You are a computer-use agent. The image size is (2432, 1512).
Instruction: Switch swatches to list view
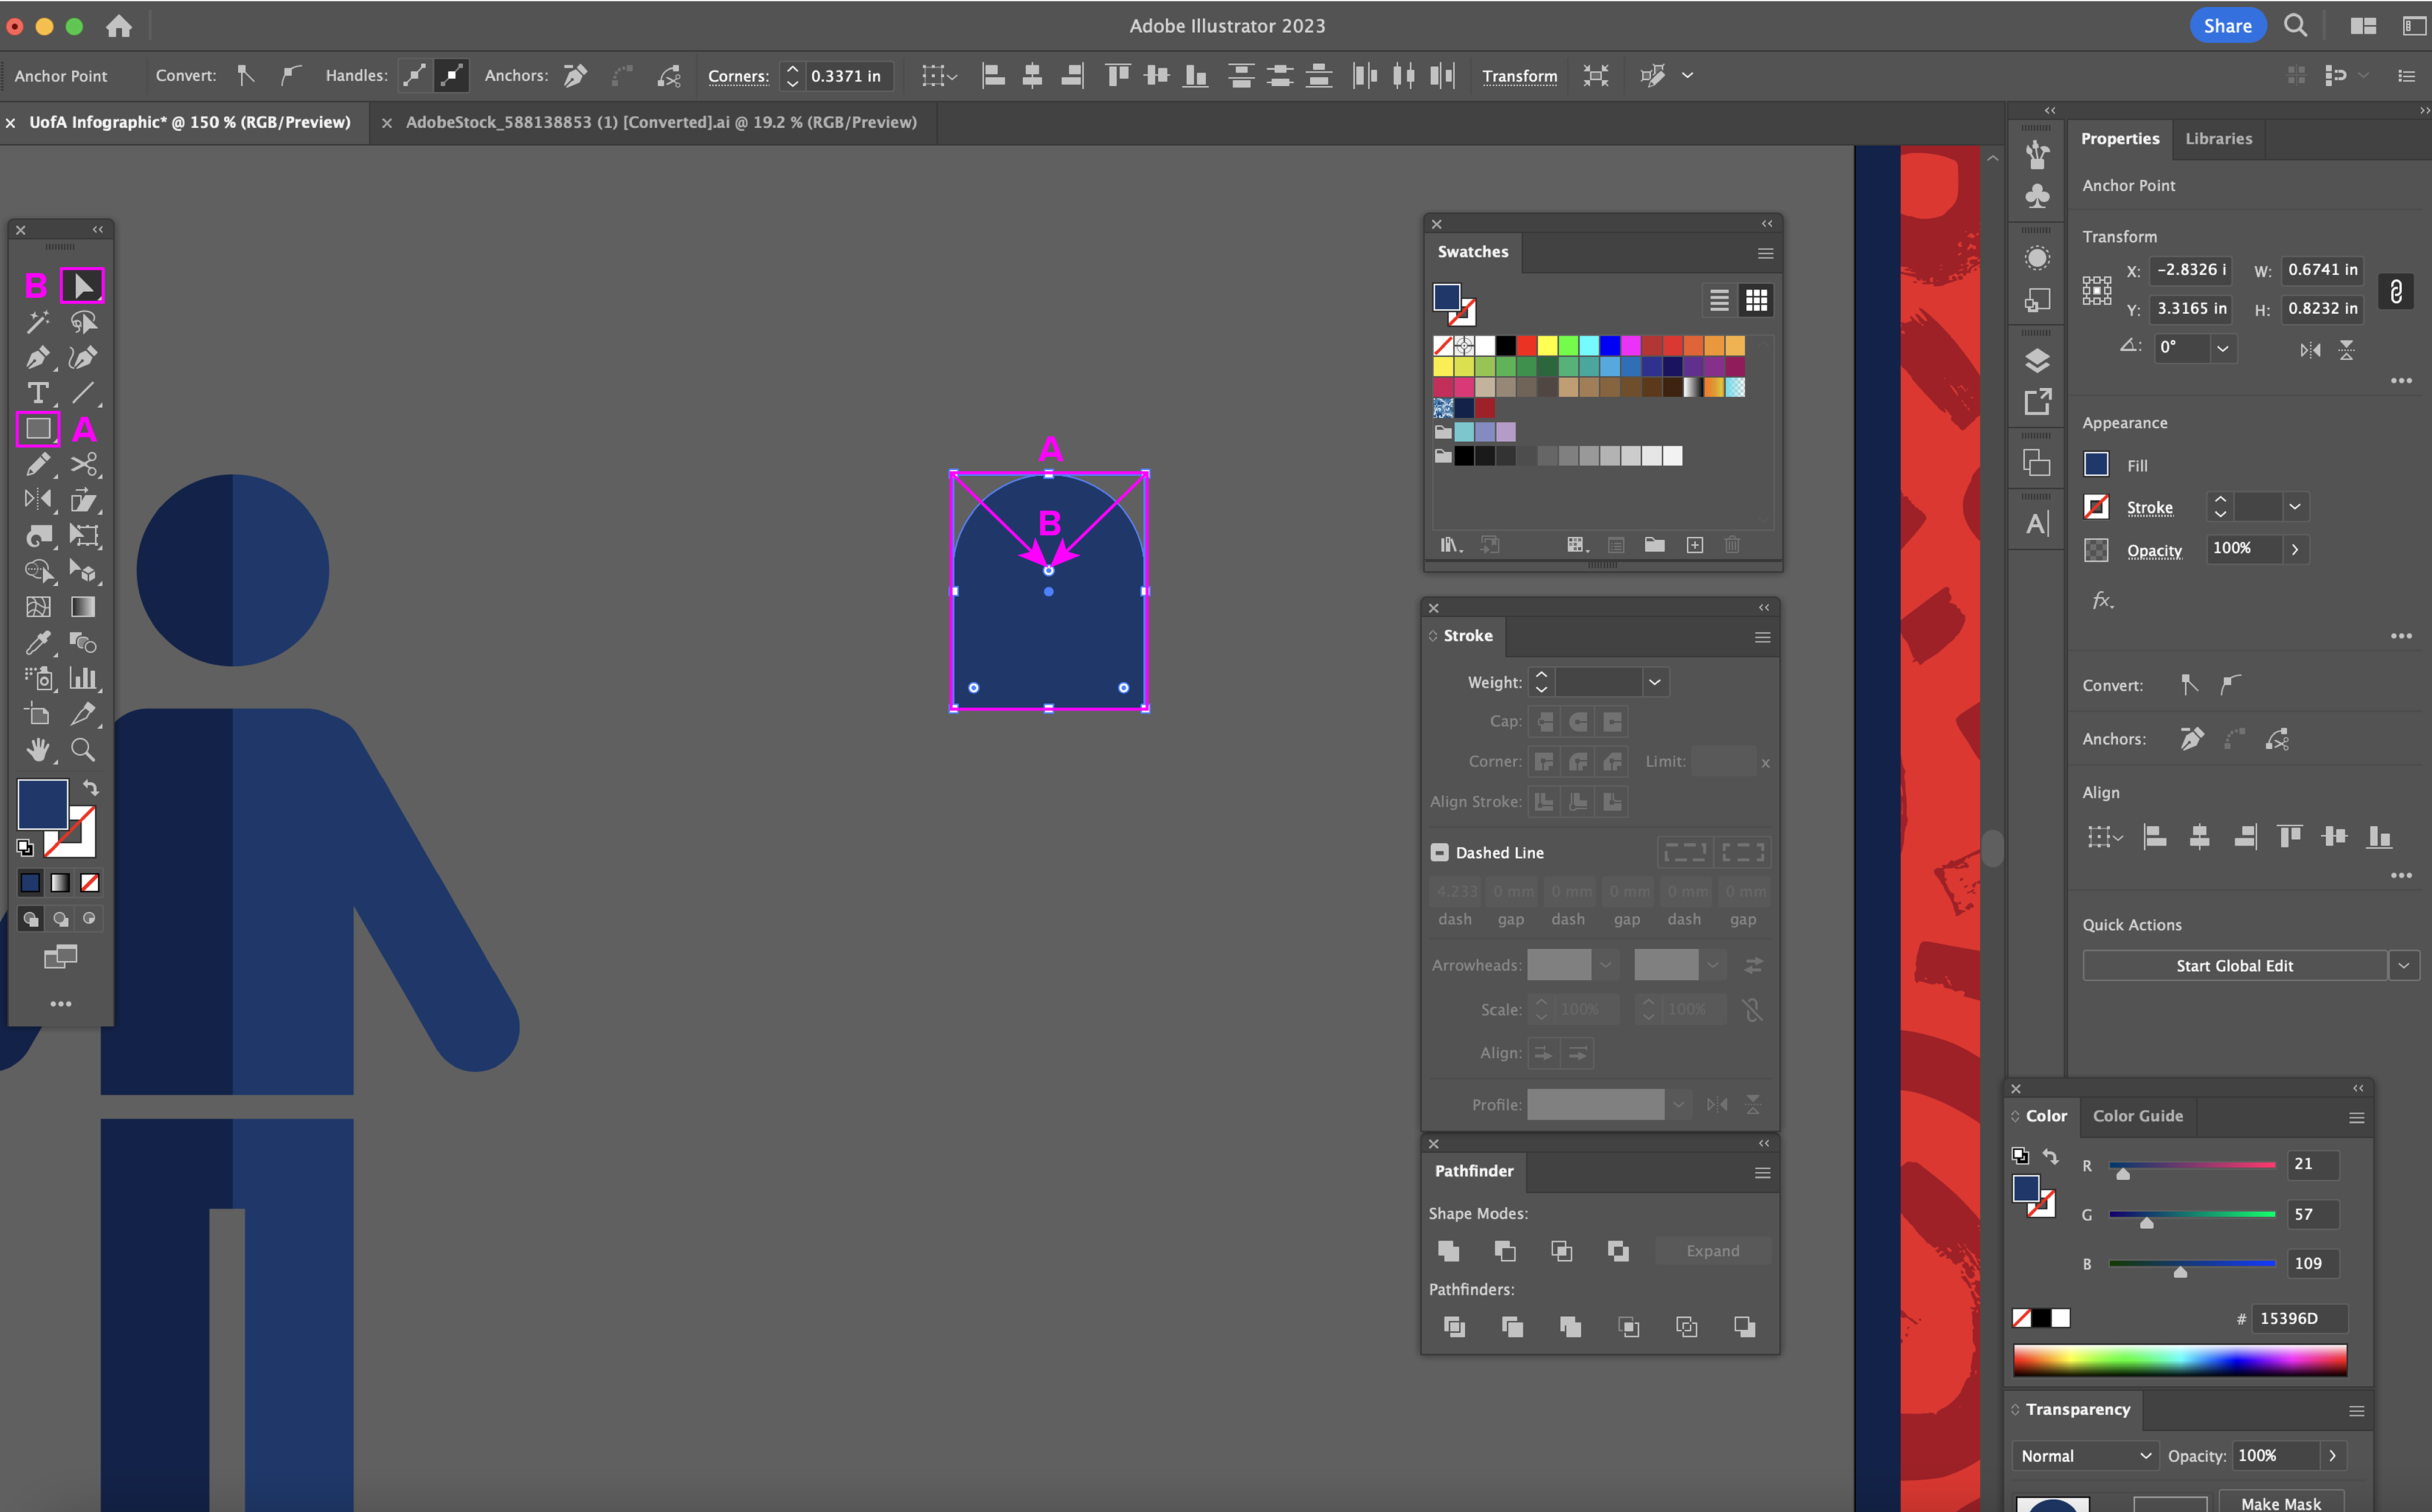[1719, 300]
